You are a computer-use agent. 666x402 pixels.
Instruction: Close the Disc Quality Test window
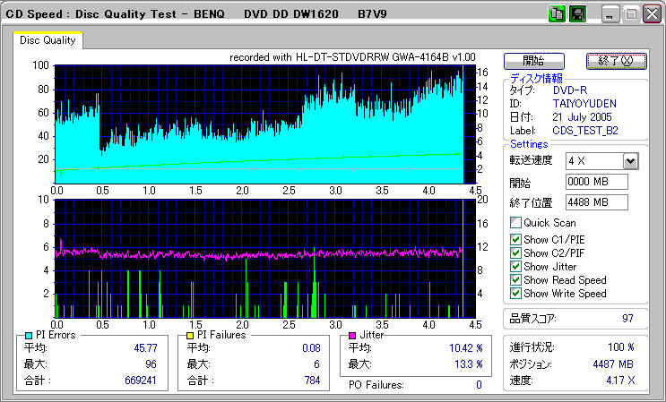[650, 14]
